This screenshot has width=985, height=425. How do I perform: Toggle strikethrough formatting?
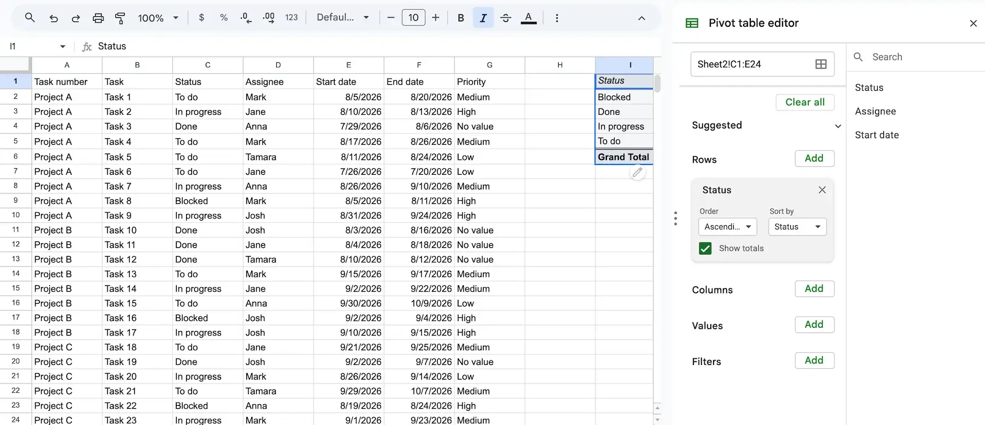click(x=506, y=18)
